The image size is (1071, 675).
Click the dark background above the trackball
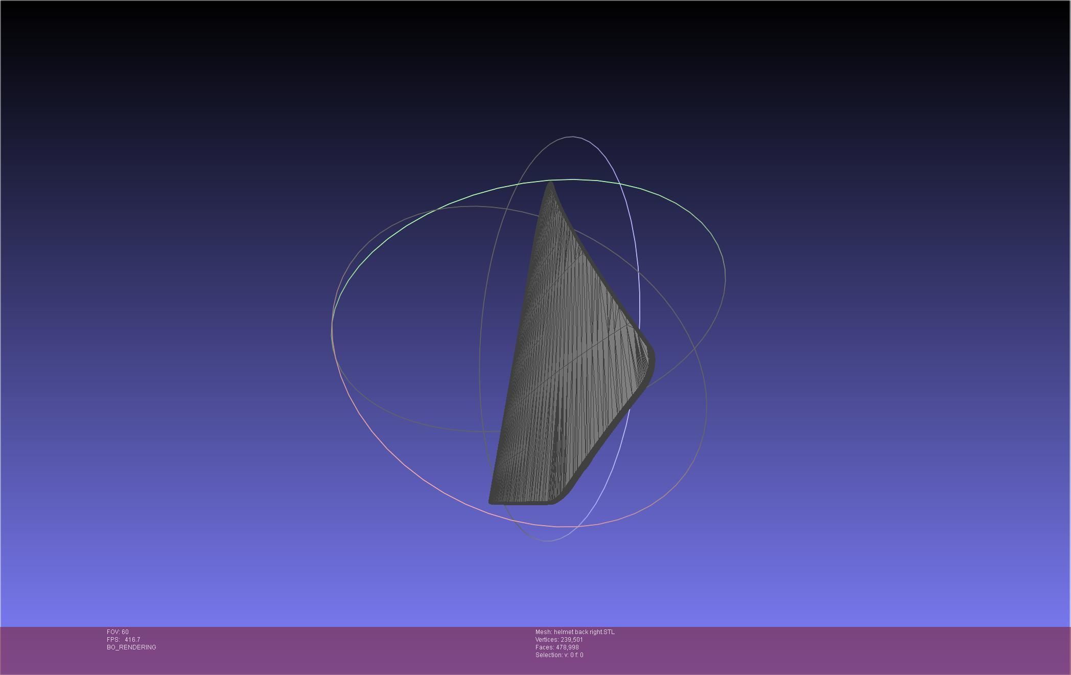535,66
